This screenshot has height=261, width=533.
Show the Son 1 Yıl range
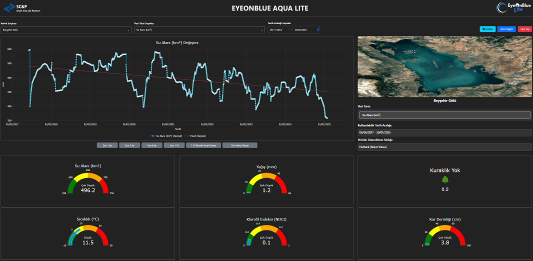tap(174, 145)
